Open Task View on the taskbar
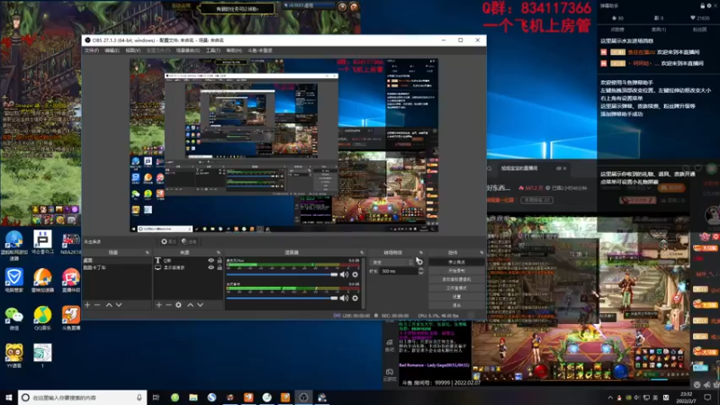The height and width of the screenshot is (405, 720). (x=156, y=398)
